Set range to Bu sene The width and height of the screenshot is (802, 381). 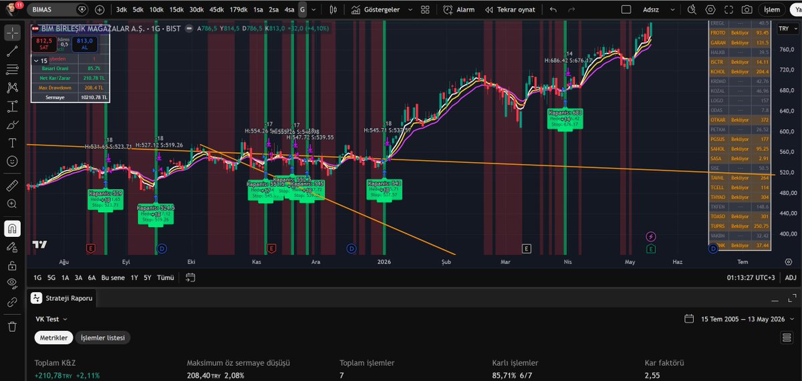[113, 278]
